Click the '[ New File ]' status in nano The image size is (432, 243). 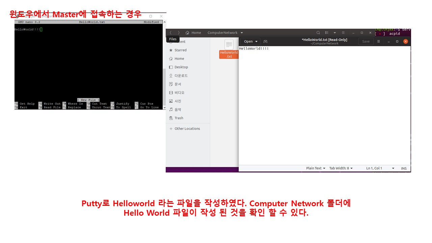click(x=88, y=100)
